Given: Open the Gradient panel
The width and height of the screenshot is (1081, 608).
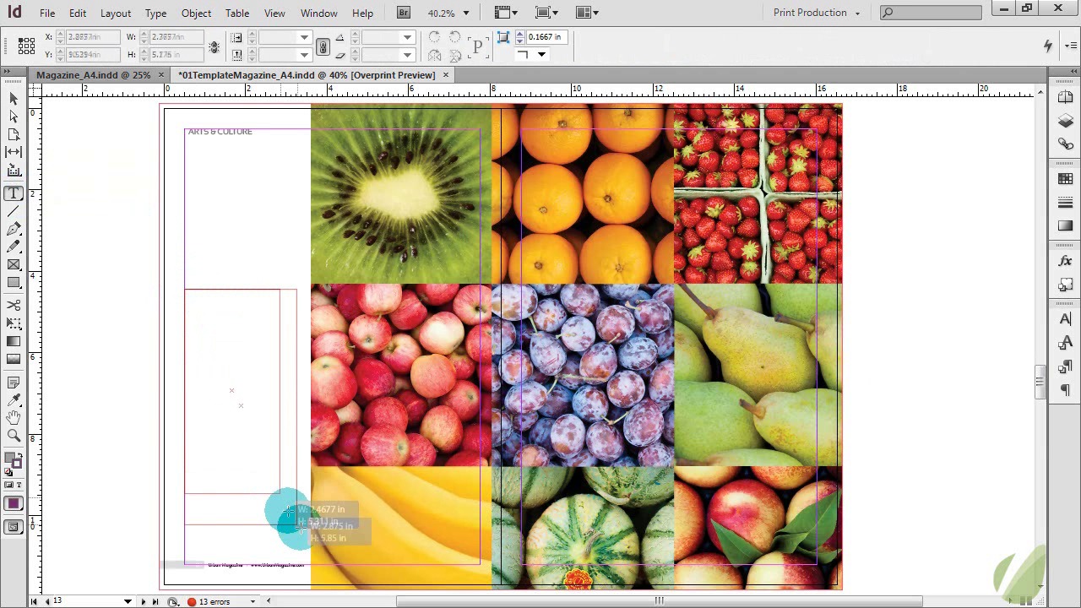Looking at the screenshot, I should (1065, 225).
